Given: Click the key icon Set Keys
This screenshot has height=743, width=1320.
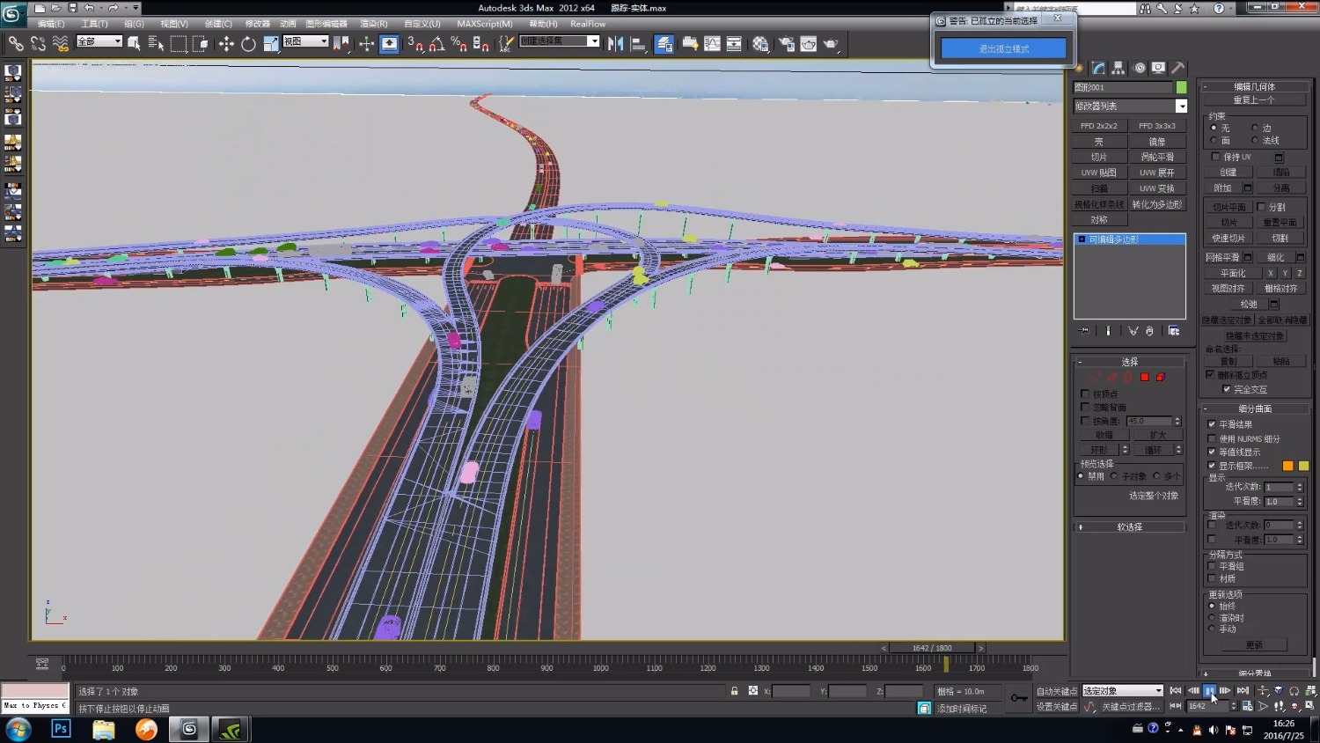Looking at the screenshot, I should point(1019,698).
